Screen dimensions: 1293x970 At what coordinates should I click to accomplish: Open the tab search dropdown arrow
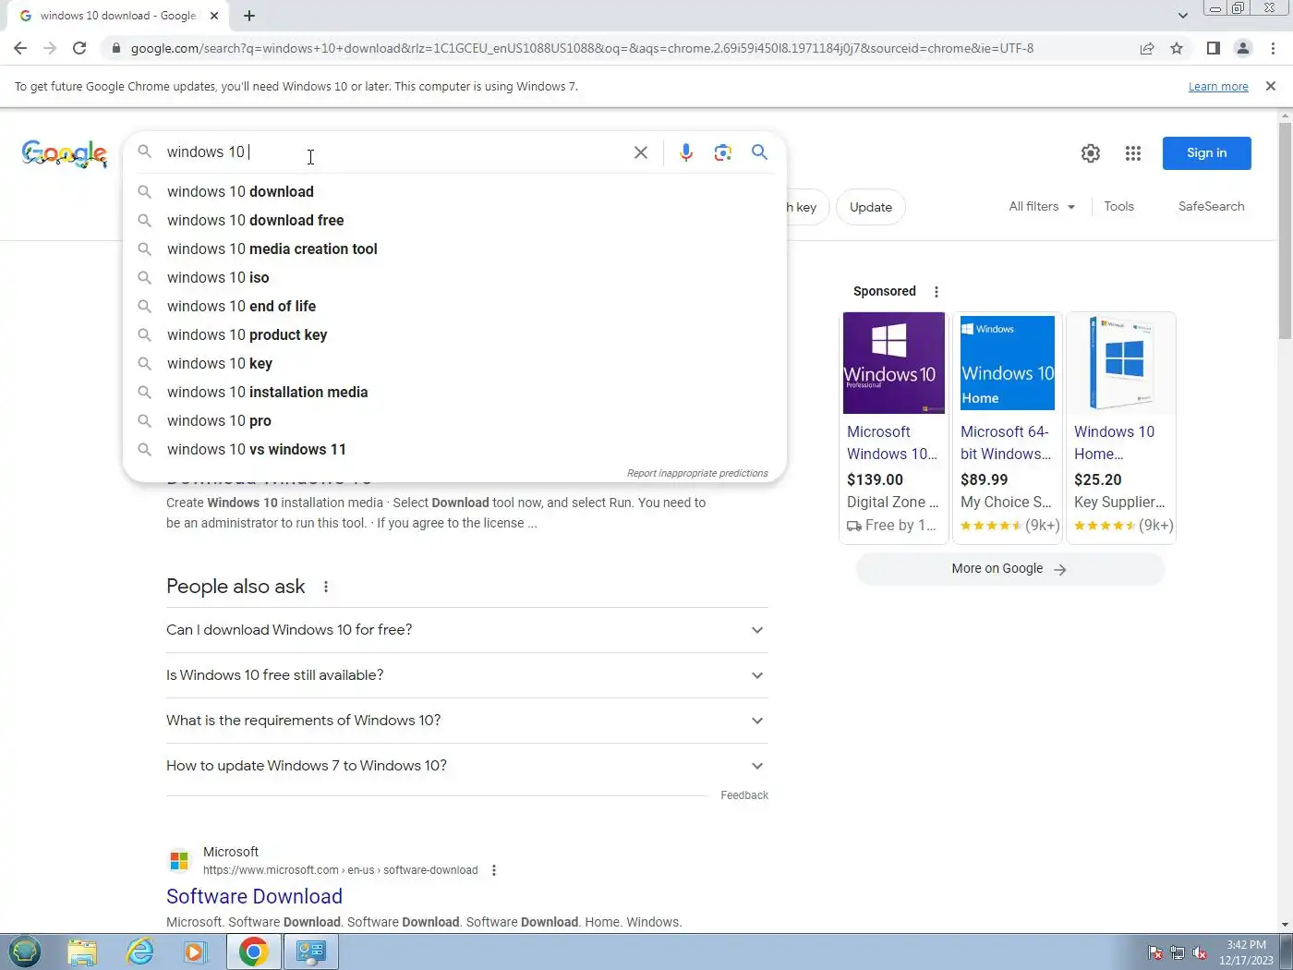click(x=1183, y=16)
